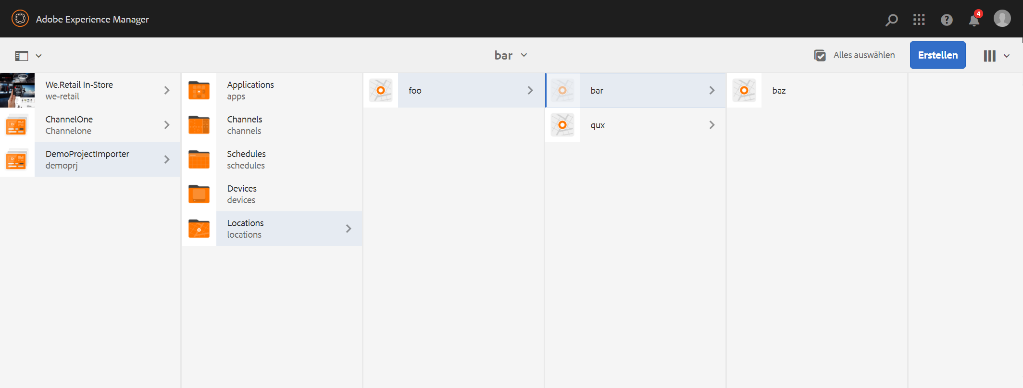Expand the DemoProjectImporter chevron

pos(167,159)
